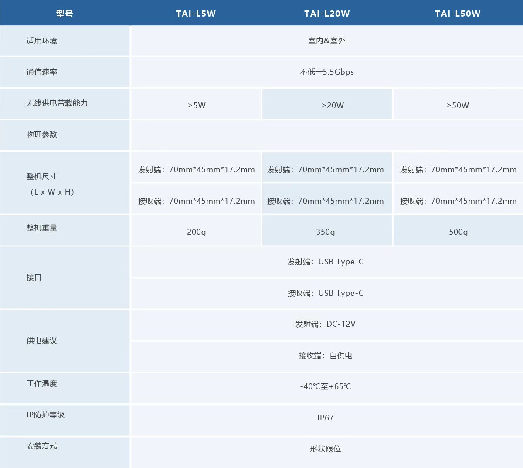Screen dimensions: 523x468
Task: Click the 物理参数 row label
Action: coord(42,134)
